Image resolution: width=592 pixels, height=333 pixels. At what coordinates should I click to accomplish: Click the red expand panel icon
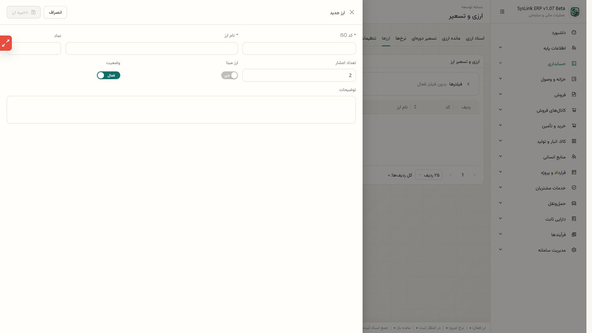click(x=6, y=43)
